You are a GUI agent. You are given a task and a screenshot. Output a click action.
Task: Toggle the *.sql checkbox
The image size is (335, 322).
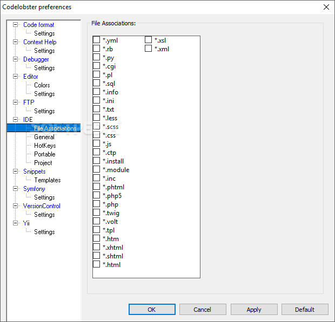click(x=96, y=83)
